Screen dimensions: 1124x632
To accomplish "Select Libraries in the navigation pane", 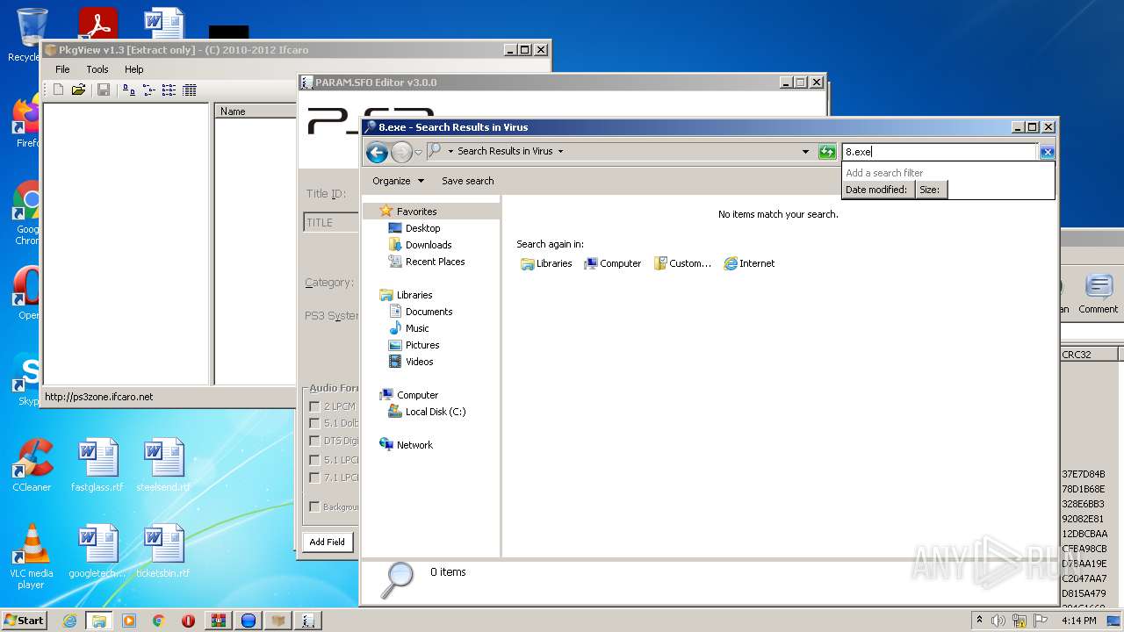I will point(414,295).
